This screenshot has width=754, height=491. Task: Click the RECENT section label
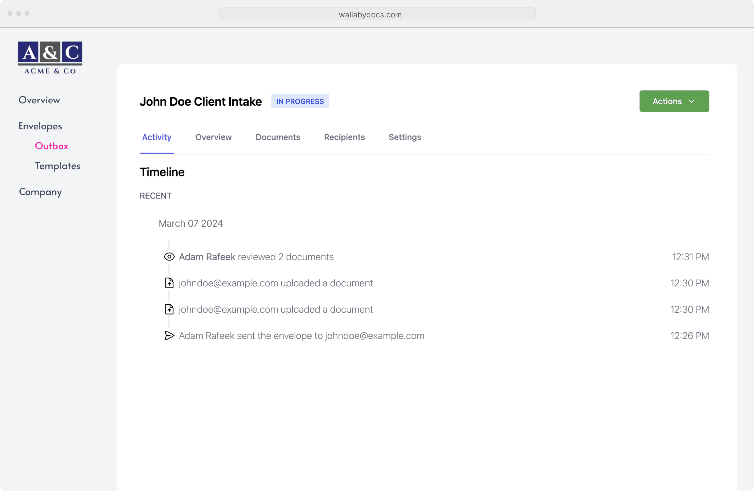click(155, 196)
